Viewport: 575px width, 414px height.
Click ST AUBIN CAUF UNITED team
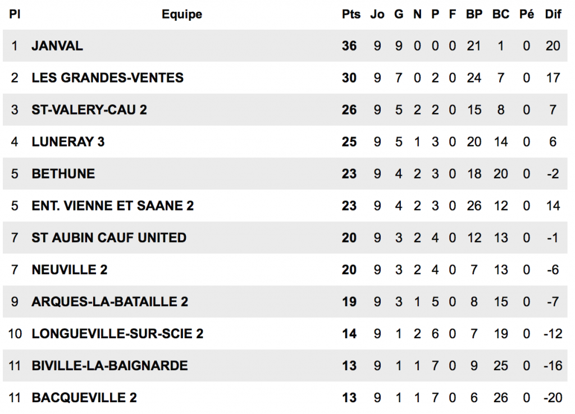(x=109, y=238)
